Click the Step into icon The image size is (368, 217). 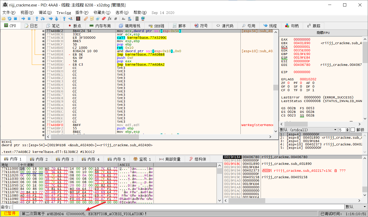point(37,19)
